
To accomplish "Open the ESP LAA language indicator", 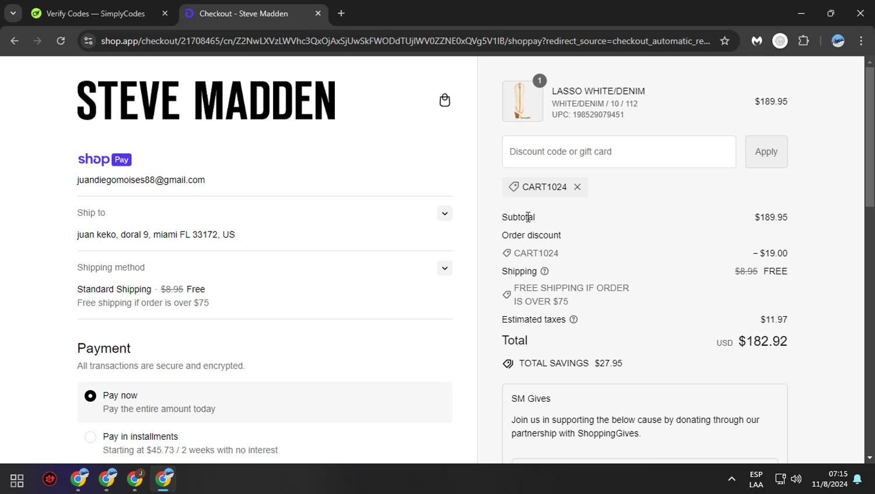I will (x=756, y=479).
